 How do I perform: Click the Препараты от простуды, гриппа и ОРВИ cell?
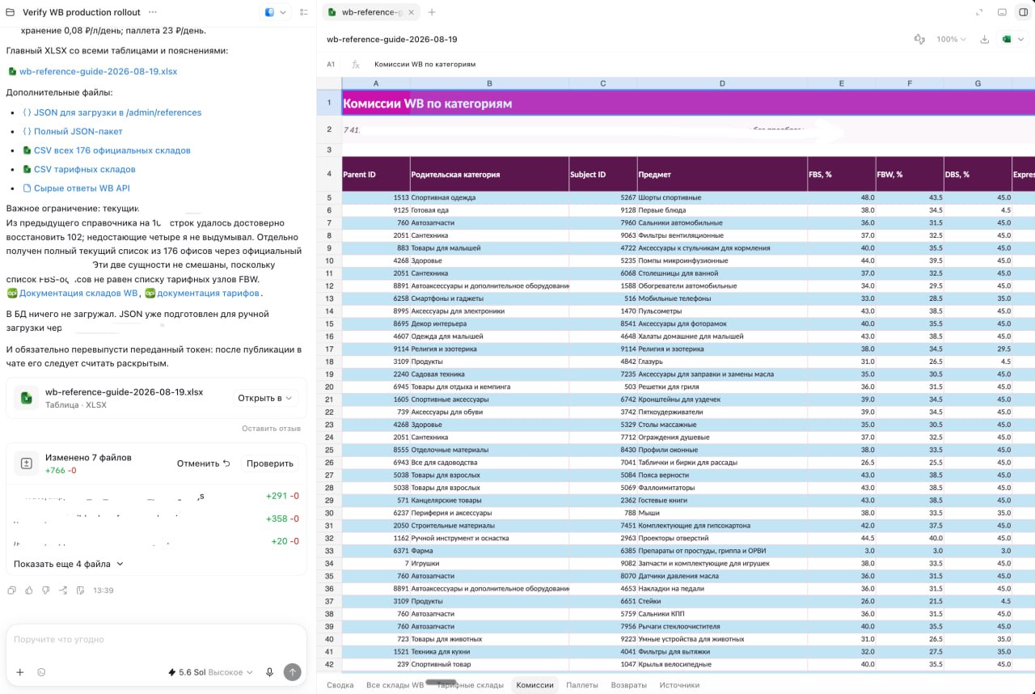pos(722,551)
